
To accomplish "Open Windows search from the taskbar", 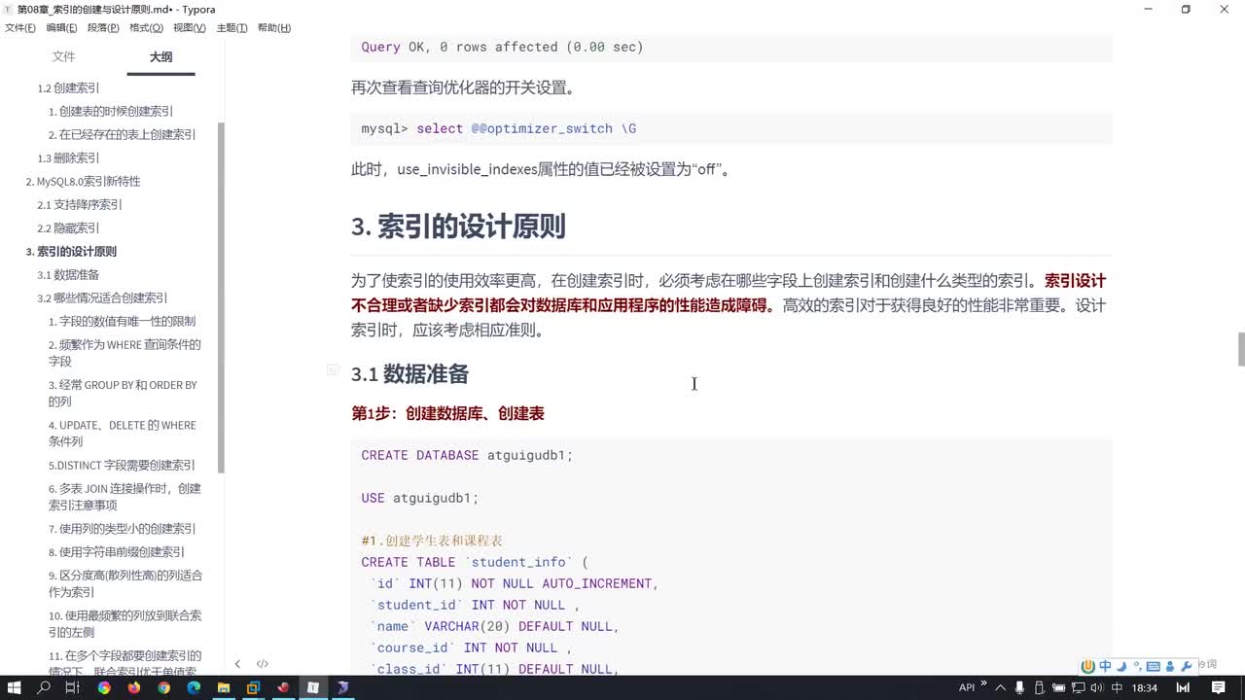I will coord(44,687).
